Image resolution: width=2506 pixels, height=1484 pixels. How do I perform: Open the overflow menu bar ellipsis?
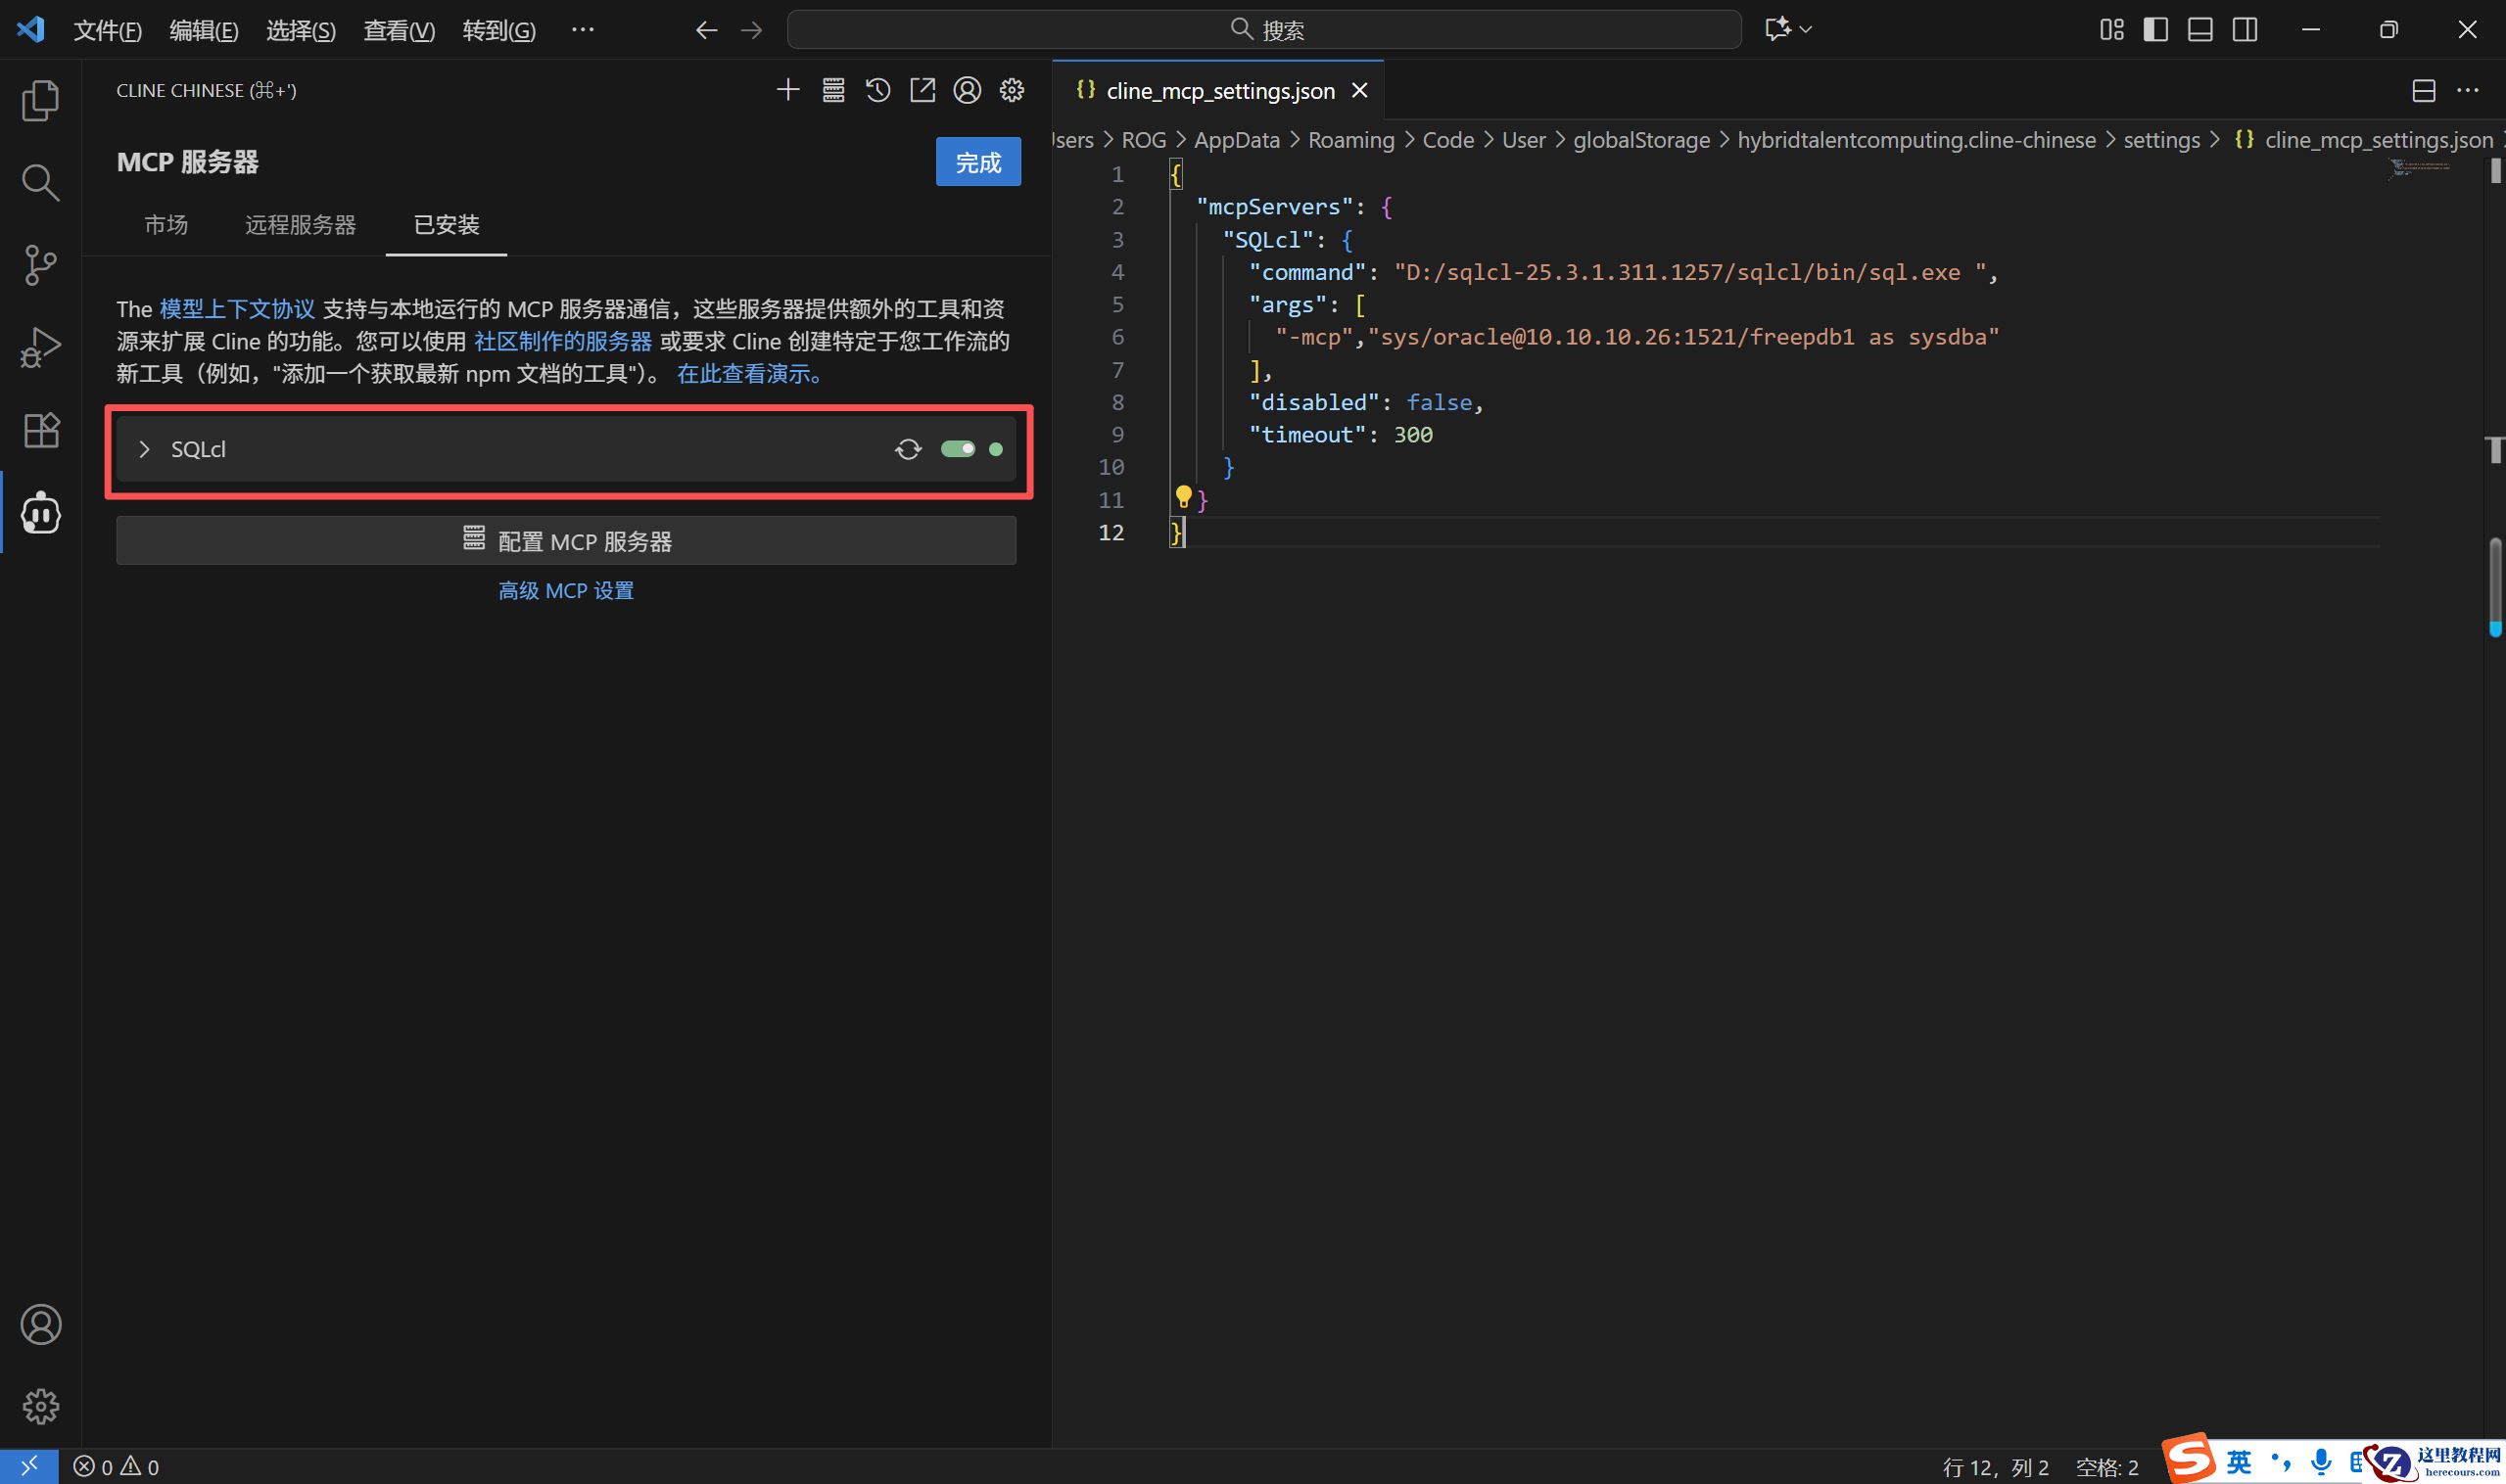point(583,30)
